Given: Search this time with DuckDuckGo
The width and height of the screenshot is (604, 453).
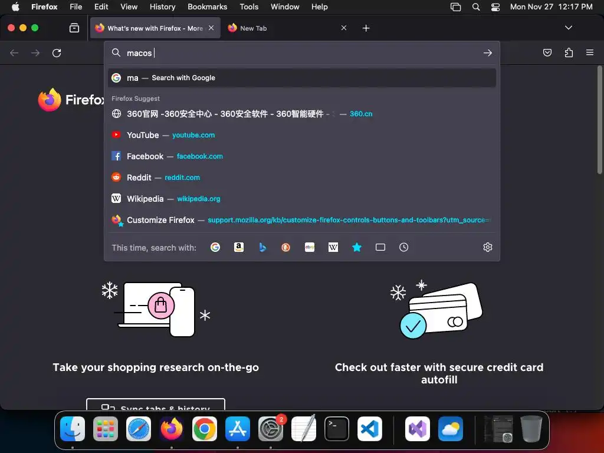Looking at the screenshot, I should [x=286, y=247].
